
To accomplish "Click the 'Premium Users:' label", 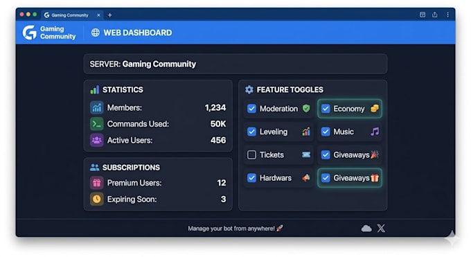I will pyautogui.click(x=134, y=183).
